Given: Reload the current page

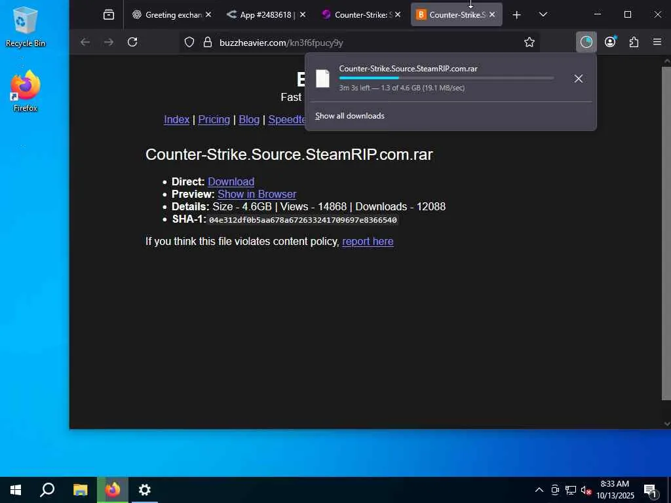Looking at the screenshot, I should point(132,42).
